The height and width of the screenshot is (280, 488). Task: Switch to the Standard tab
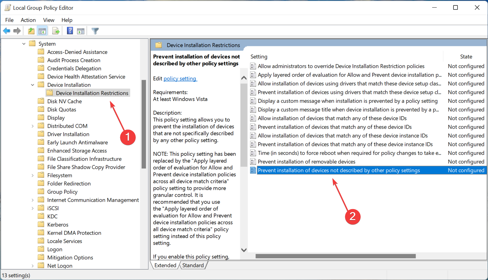click(x=193, y=265)
